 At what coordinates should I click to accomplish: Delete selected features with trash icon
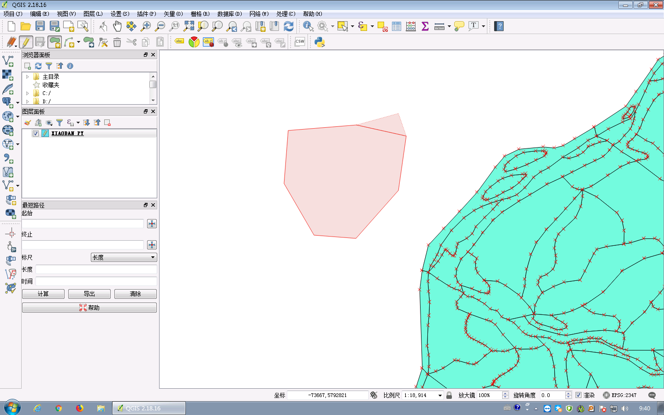[117, 42]
